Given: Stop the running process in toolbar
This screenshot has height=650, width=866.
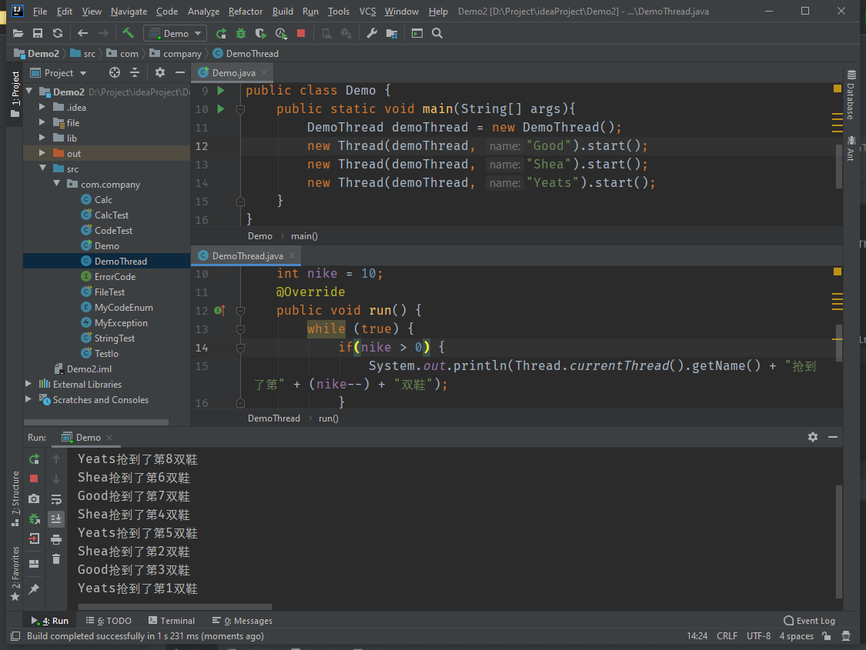Looking at the screenshot, I should click(301, 34).
